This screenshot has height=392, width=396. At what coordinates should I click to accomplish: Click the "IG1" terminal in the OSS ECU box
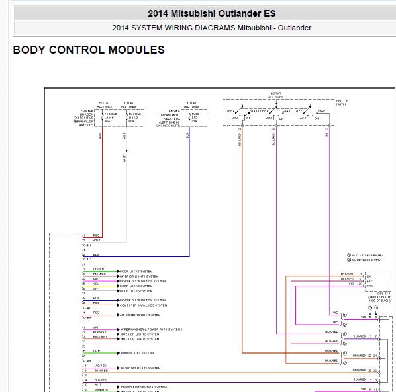pyautogui.click(x=369, y=276)
